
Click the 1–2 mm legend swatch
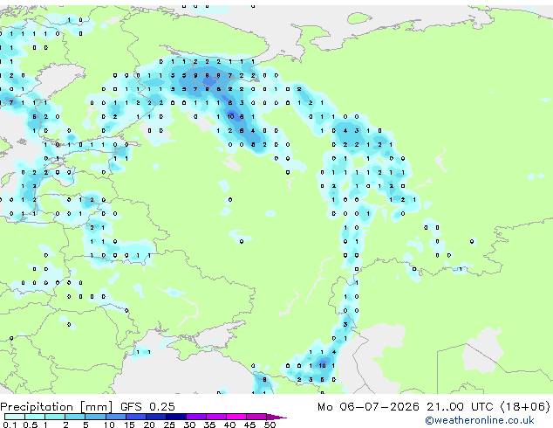(55, 417)
